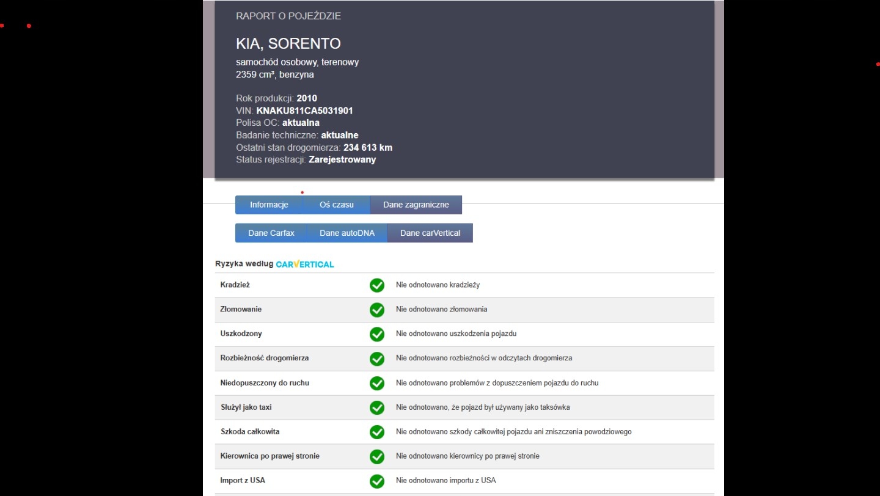
Task: Click the carVertical logo
Action: tap(305, 264)
